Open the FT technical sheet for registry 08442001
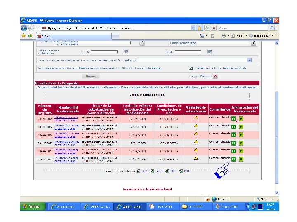This screenshot has width=297, height=222. [x=234, y=151]
